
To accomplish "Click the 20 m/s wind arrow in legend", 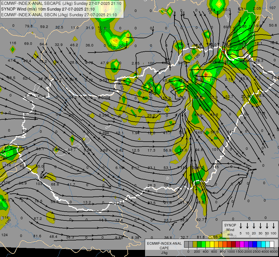I will 254,226.
